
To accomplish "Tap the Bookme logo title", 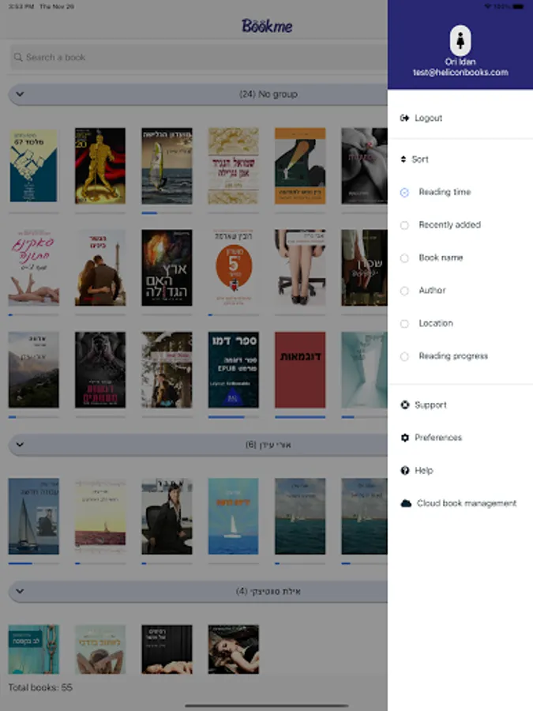I will click(x=267, y=26).
